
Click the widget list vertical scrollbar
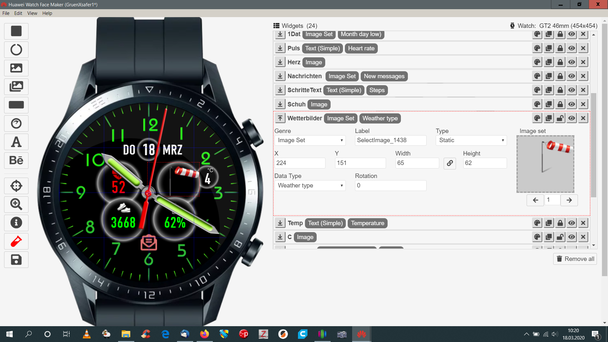click(x=593, y=145)
